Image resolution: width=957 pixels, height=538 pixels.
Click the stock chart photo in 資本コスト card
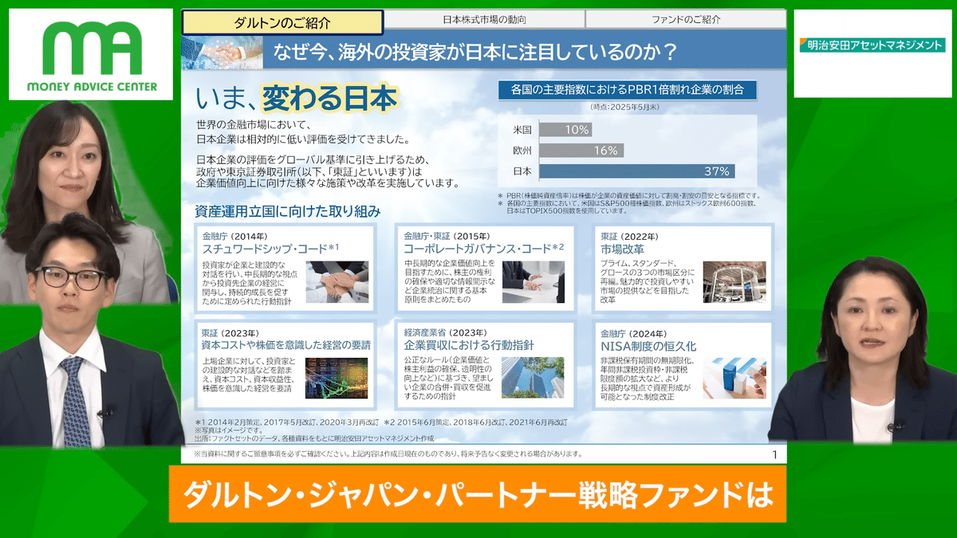point(337,378)
